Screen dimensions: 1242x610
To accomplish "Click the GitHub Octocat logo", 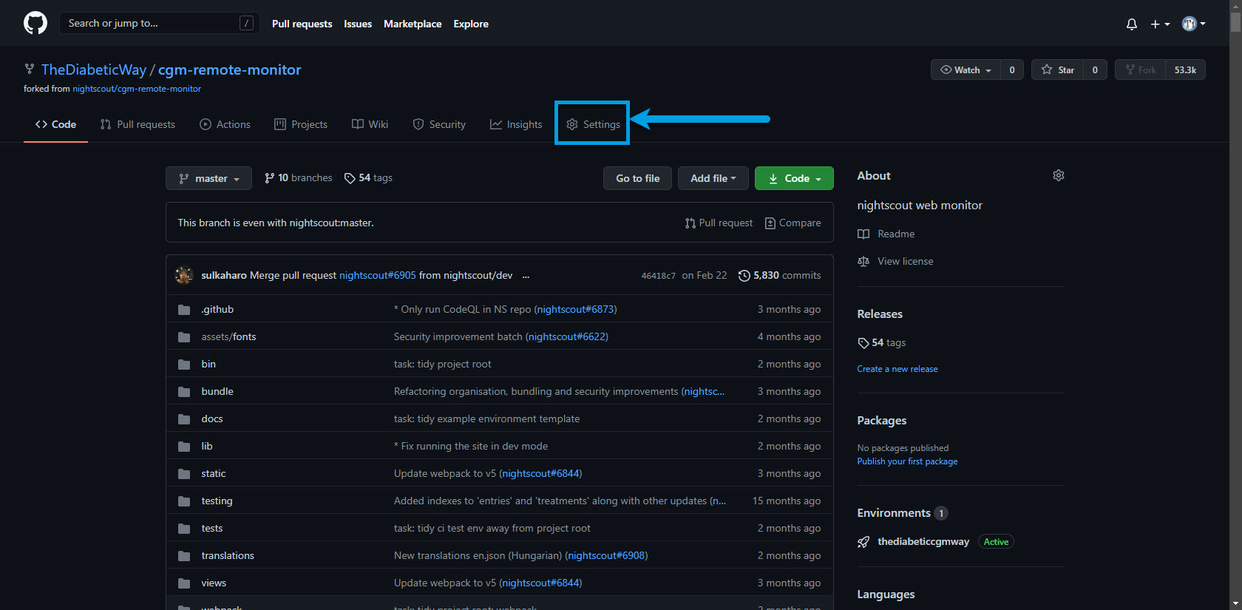I will pos(35,24).
